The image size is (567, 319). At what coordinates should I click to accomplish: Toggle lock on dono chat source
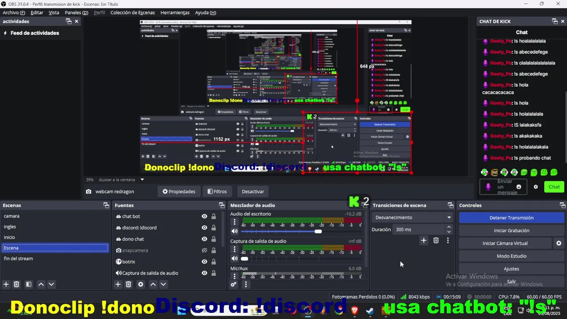(x=214, y=239)
